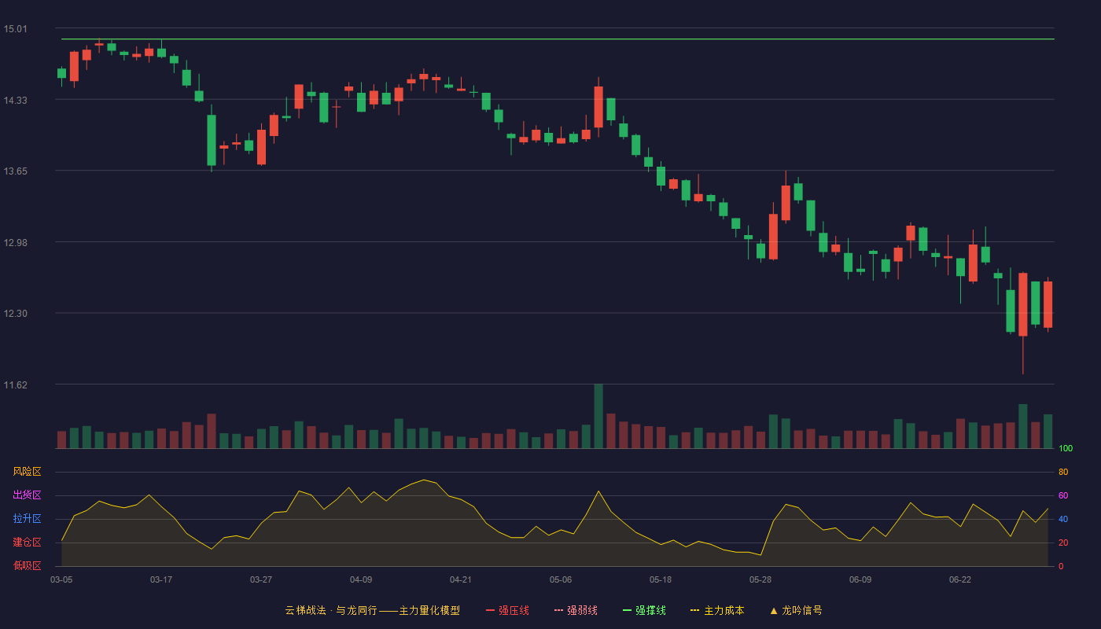The width and height of the screenshot is (1101, 629).
Task: Click the tallest volume bar in the volume chart
Action: pos(598,416)
